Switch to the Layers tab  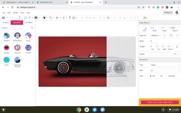5,22
